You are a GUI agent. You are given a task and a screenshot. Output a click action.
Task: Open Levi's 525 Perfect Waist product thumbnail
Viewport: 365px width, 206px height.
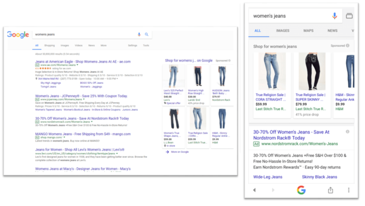[173, 76]
